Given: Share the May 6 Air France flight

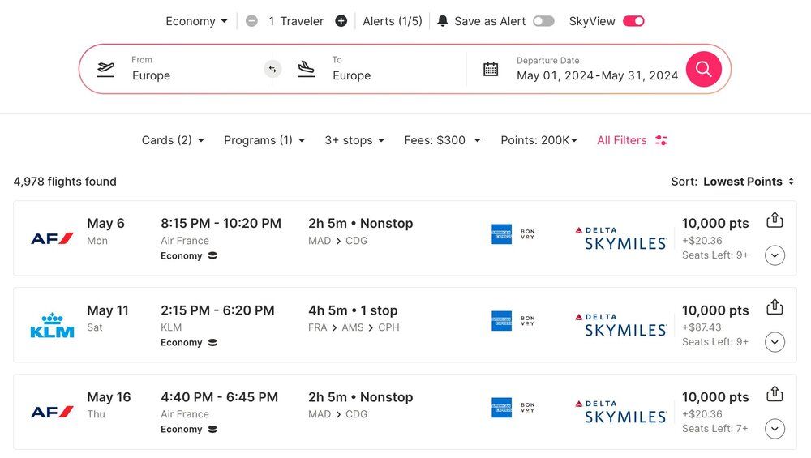Looking at the screenshot, I should pos(775,220).
